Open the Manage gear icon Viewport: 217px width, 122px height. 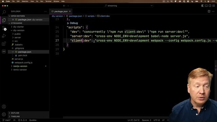pyautogui.click(x=4, y=115)
